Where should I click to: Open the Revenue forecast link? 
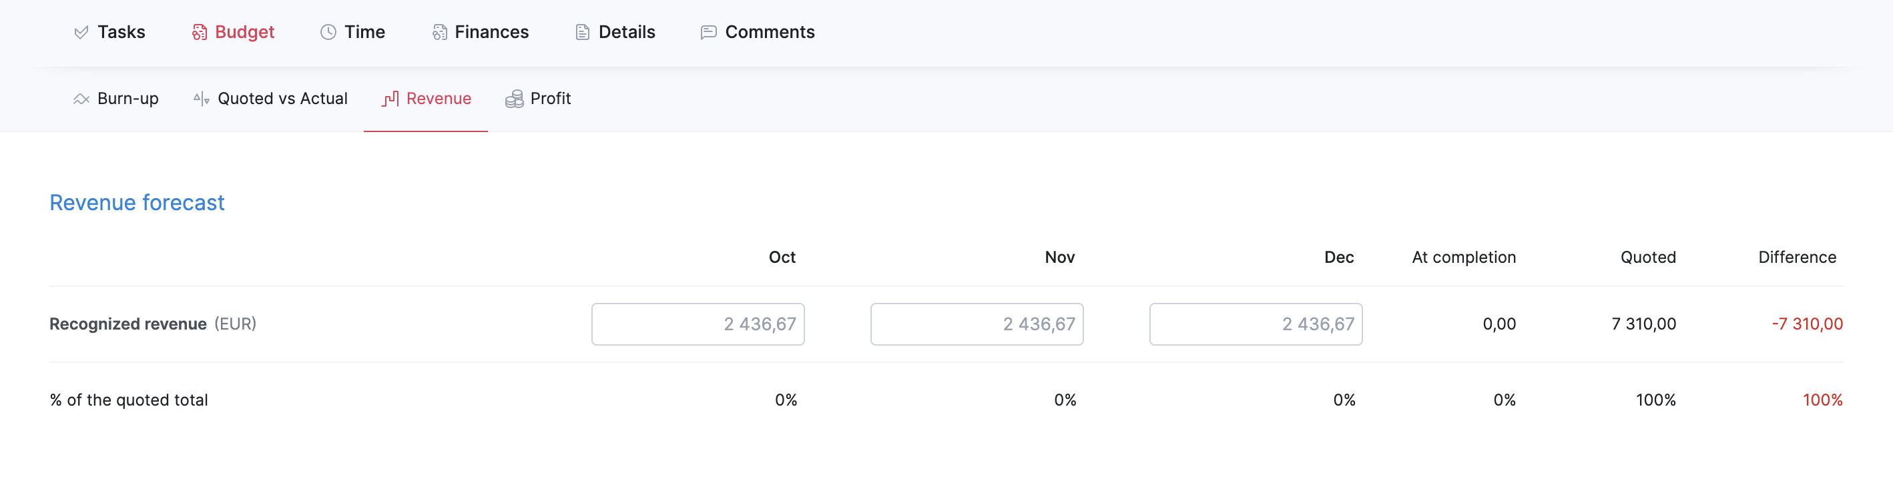pyautogui.click(x=137, y=203)
